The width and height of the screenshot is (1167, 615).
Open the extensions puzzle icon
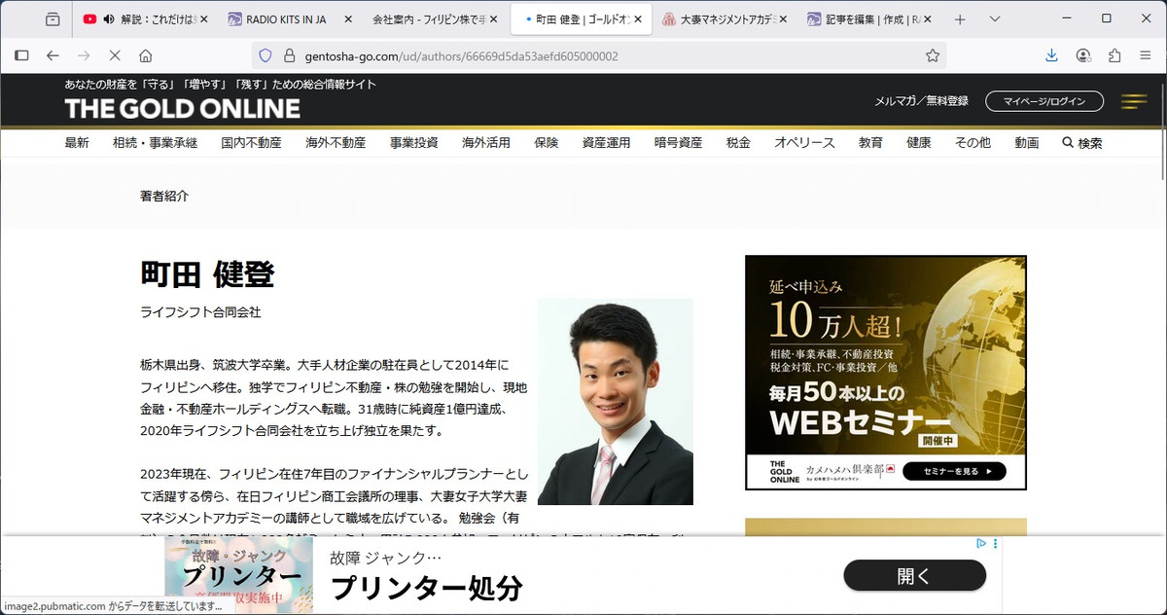tap(1114, 55)
